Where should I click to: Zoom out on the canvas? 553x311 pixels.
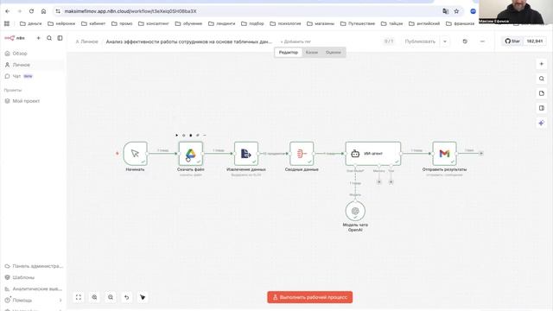(x=111, y=297)
